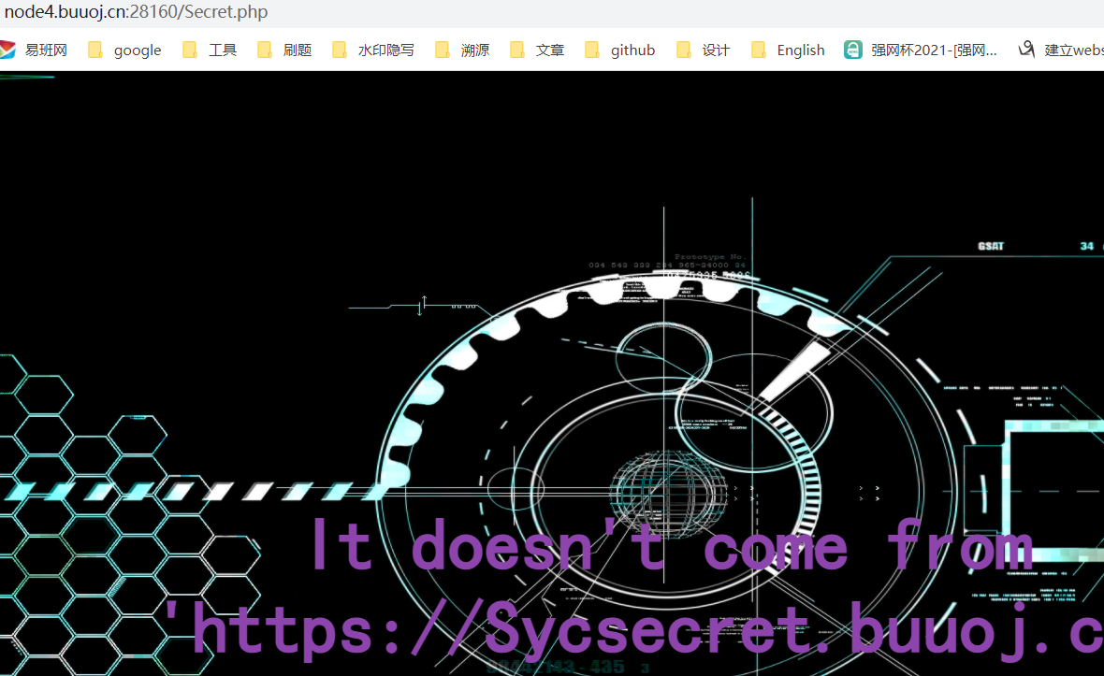Expand the 文章 bookmark folder
The image size is (1104, 676).
(538, 50)
